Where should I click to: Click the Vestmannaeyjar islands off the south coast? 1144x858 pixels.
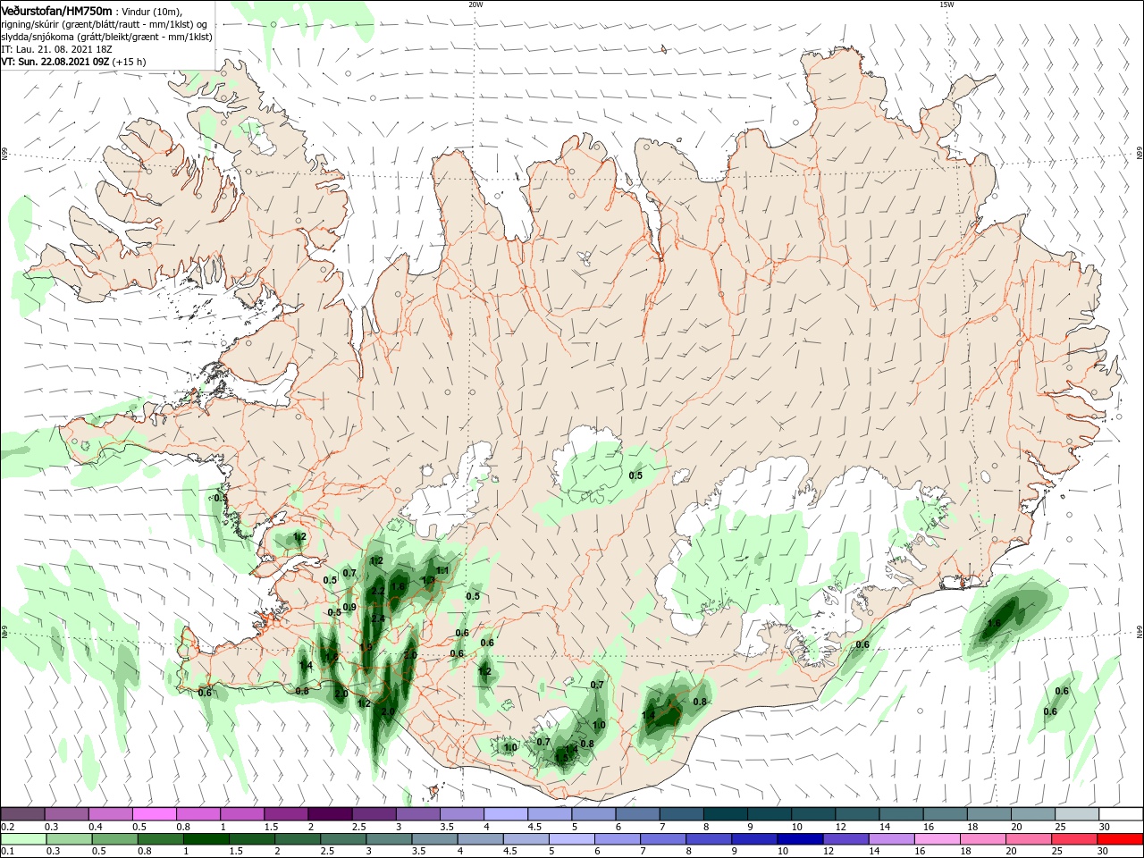coord(434,792)
